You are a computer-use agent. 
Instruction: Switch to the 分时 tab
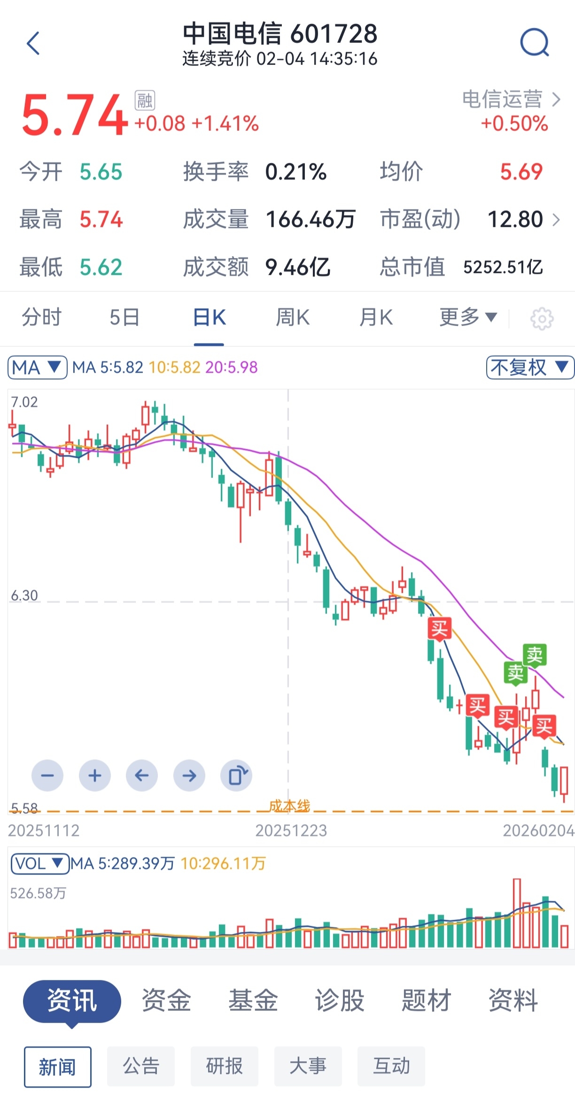[42, 318]
